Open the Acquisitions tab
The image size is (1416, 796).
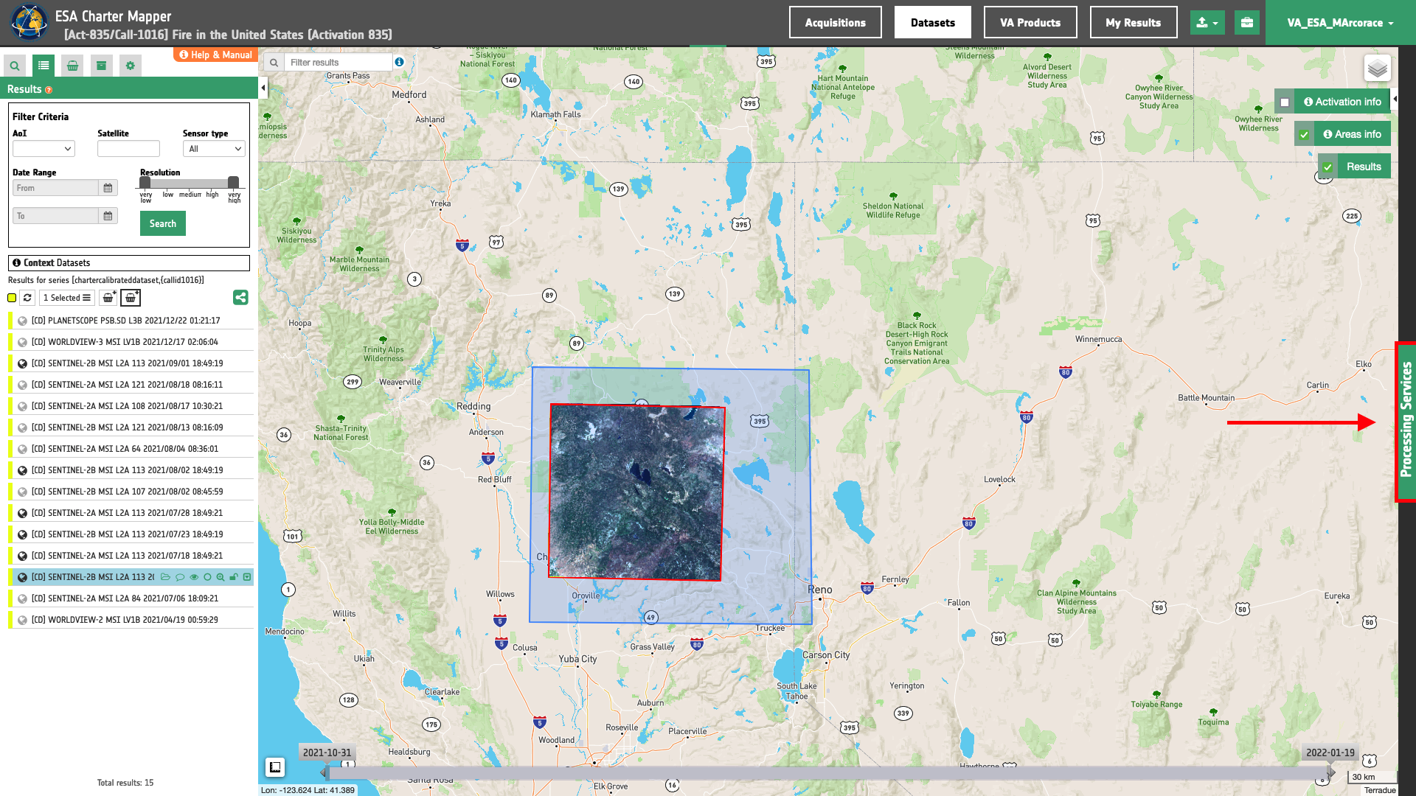pos(835,23)
